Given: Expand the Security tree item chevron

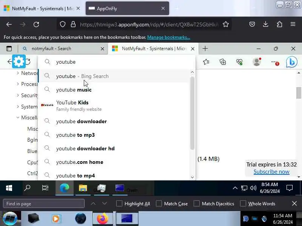Looking at the screenshot, I should click(x=18, y=95).
